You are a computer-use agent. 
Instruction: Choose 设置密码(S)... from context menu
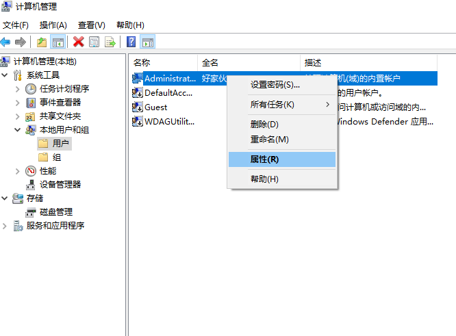pos(275,85)
